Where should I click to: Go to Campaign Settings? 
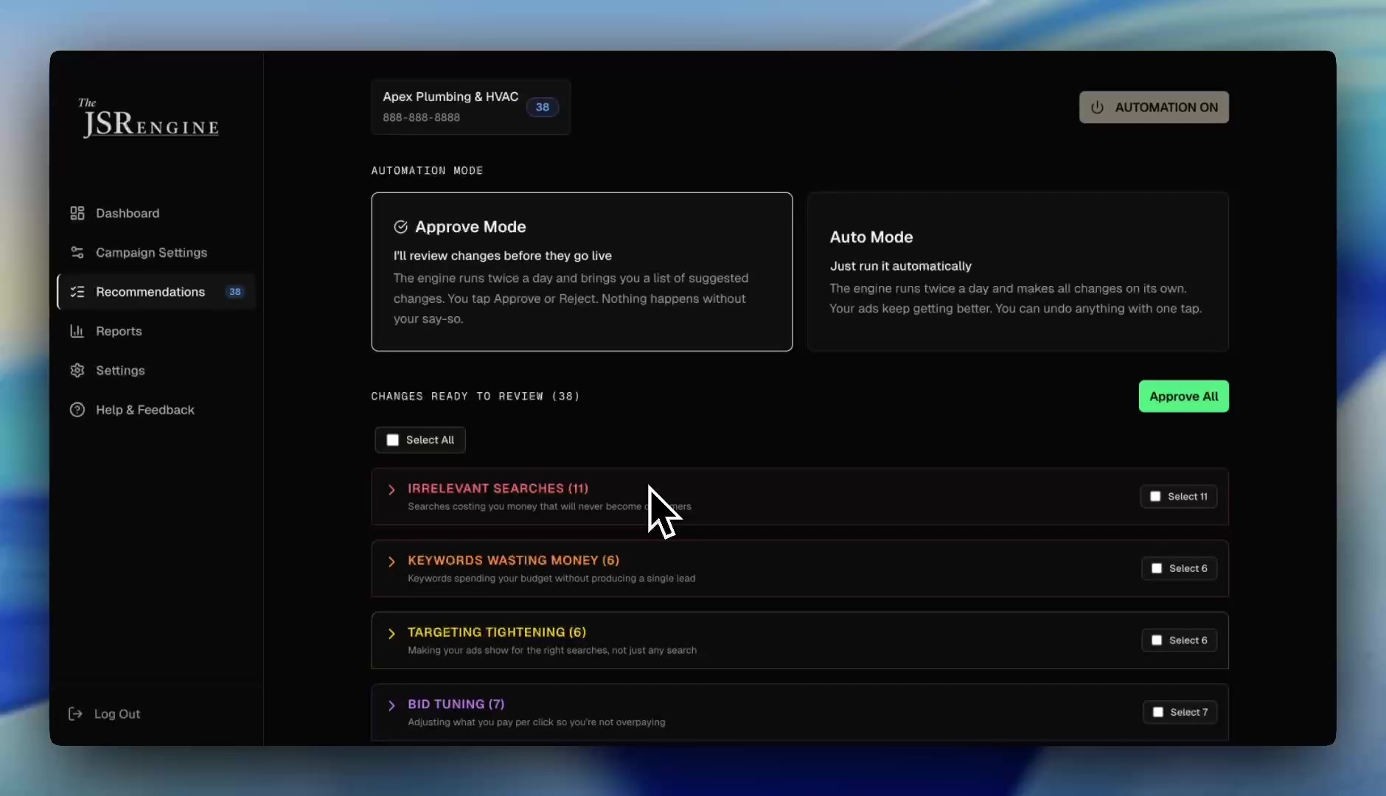click(156, 252)
